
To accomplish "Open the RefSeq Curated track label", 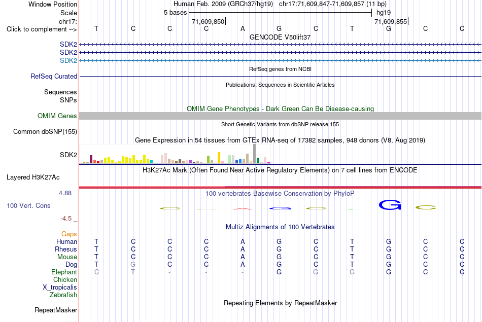I will (x=53, y=76).
